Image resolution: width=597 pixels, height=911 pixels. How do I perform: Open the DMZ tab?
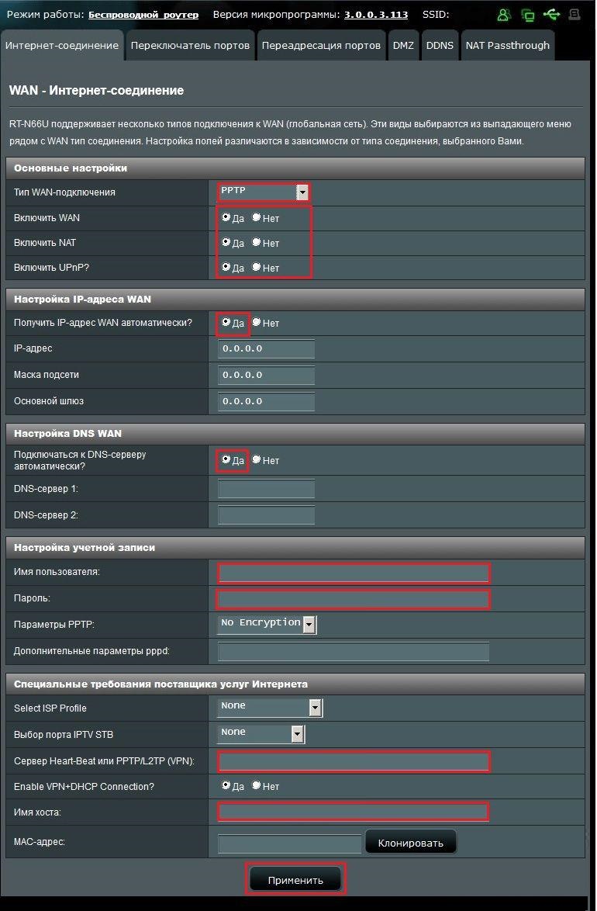pyautogui.click(x=403, y=45)
